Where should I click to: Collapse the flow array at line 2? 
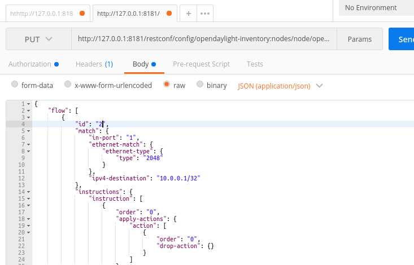(28, 111)
